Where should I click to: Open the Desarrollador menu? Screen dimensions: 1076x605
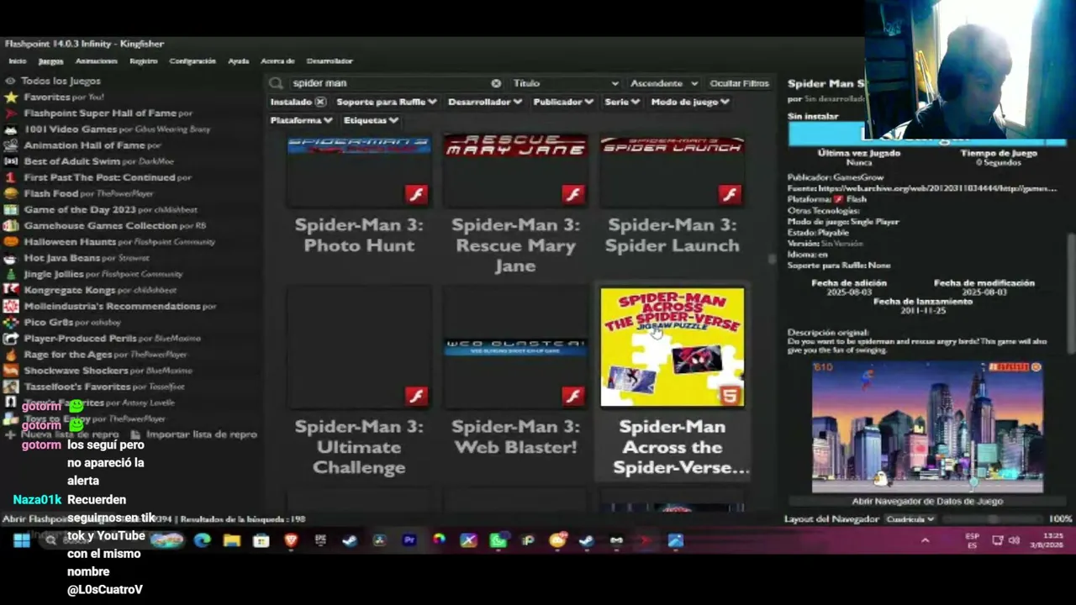[330, 60]
